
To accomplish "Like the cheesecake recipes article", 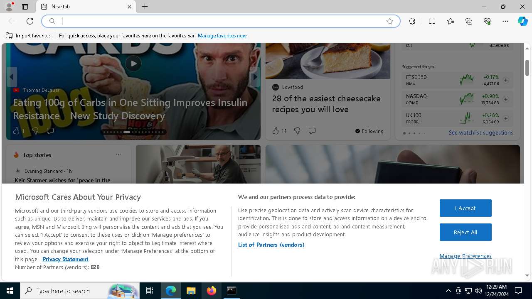I will click(x=279, y=131).
